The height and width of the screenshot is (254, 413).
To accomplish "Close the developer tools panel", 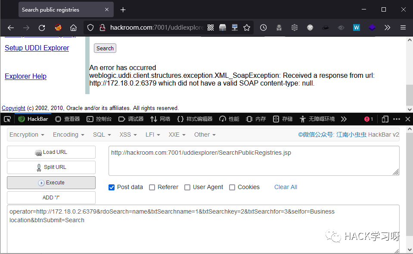I will (408, 119).
